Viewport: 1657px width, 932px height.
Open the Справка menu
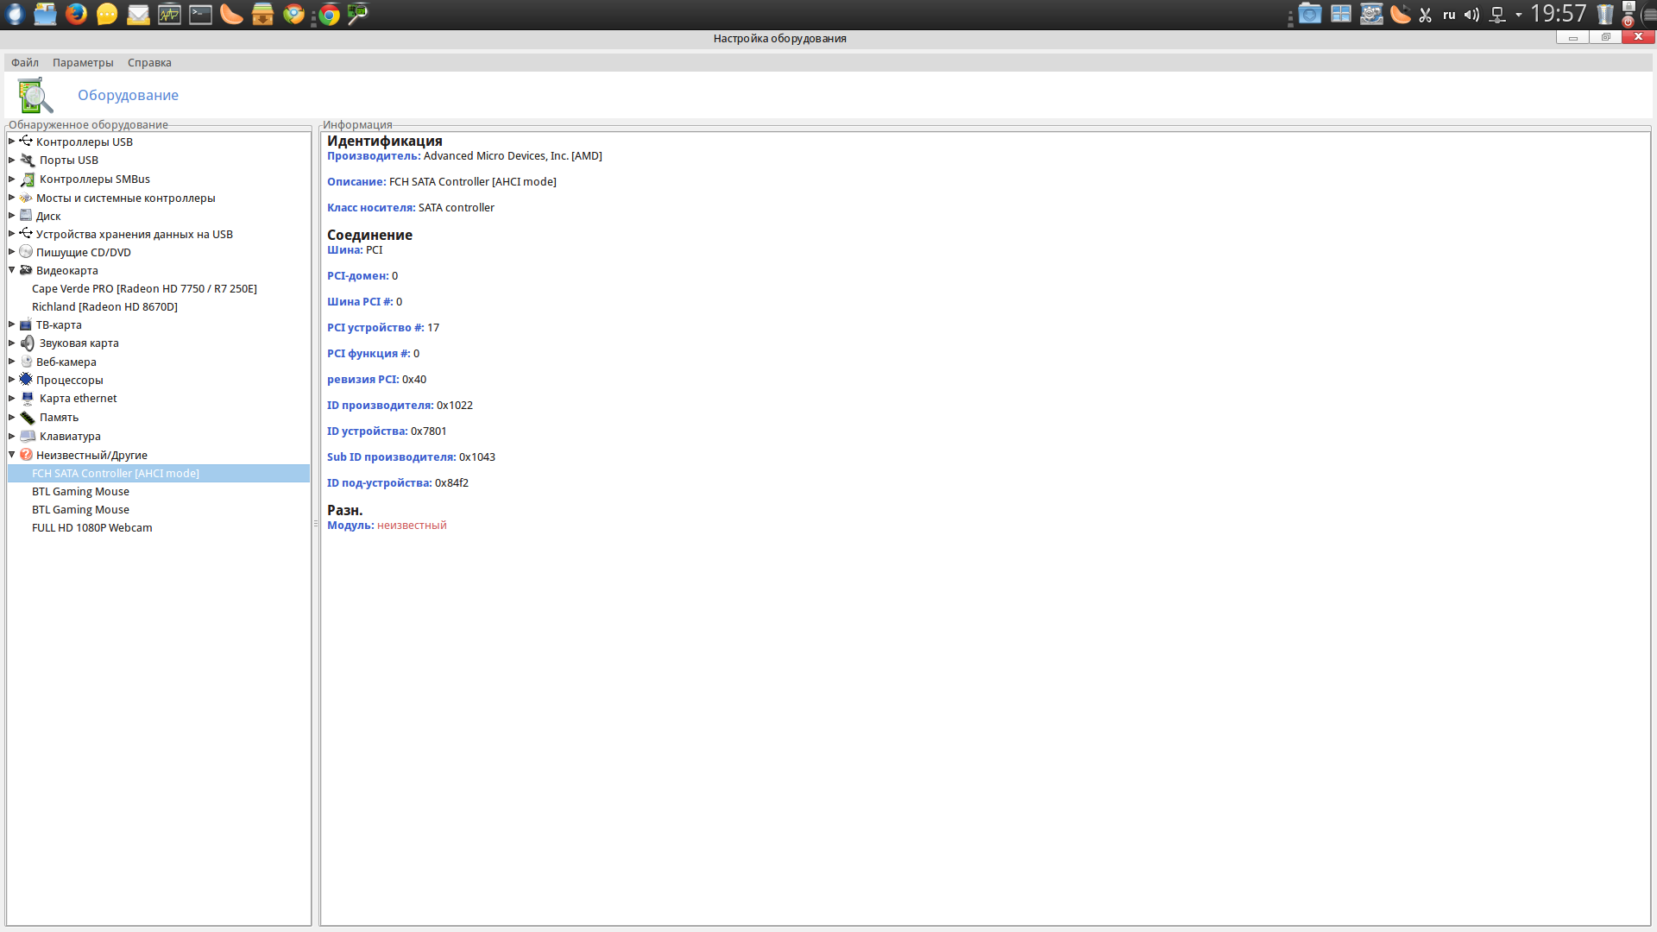point(149,62)
